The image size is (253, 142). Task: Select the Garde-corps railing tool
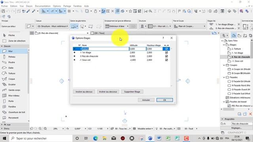click(14, 90)
